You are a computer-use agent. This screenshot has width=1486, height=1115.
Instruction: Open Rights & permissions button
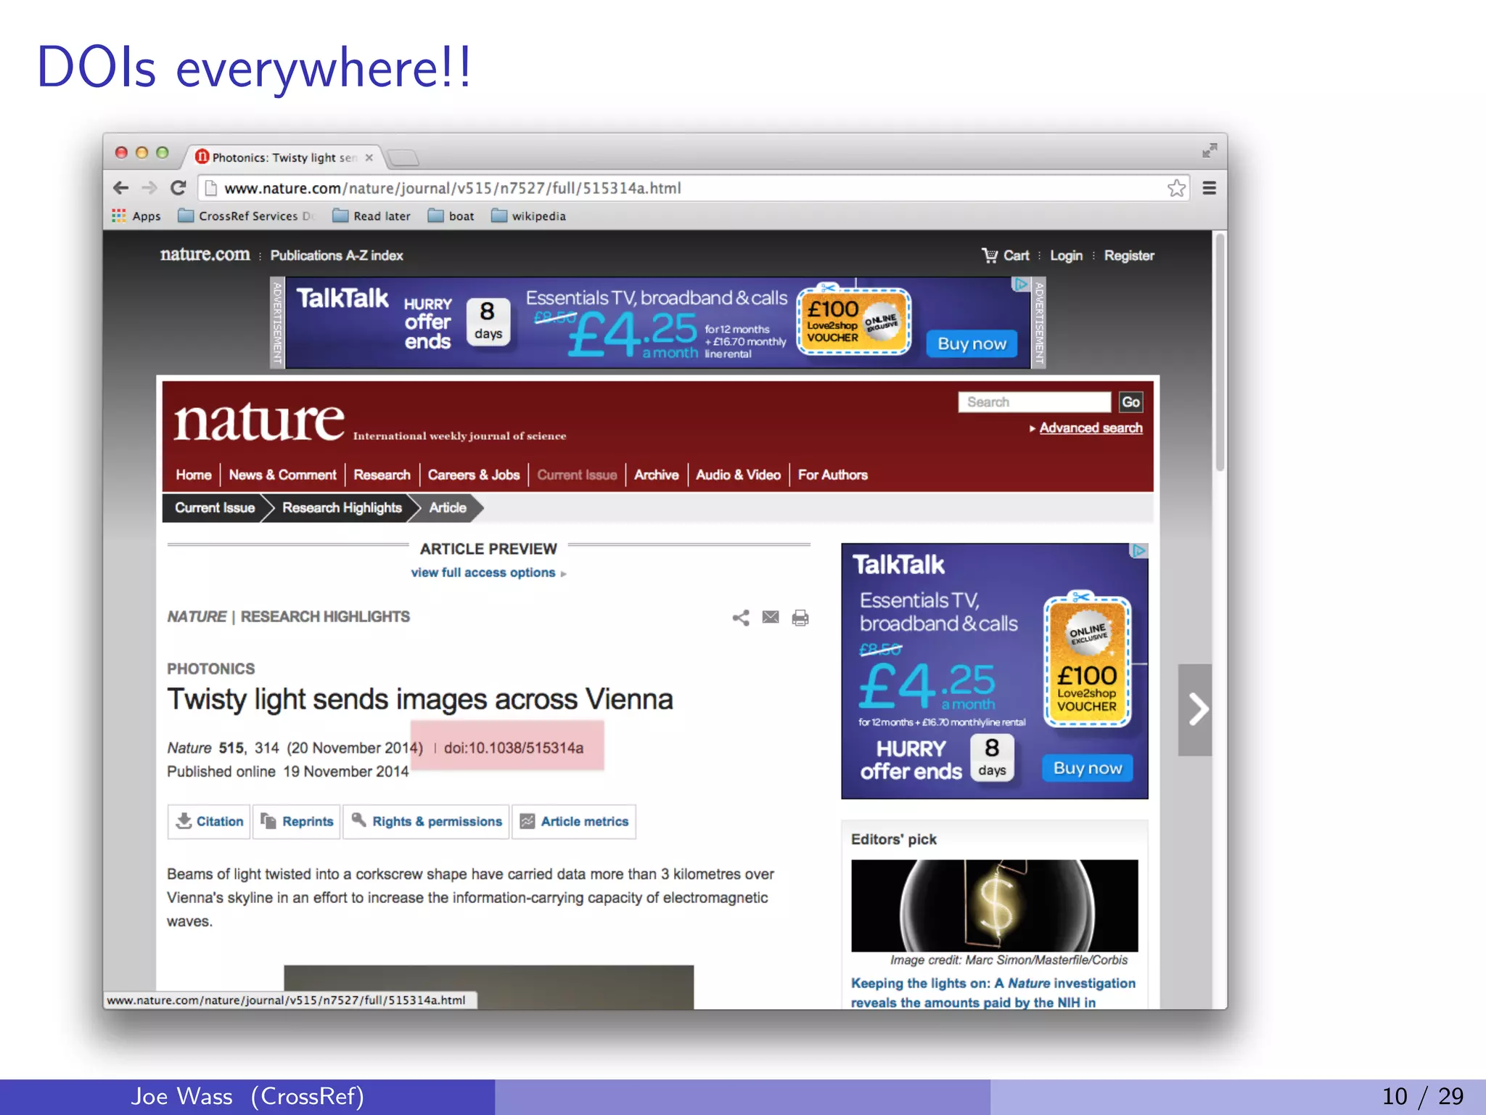tap(427, 822)
